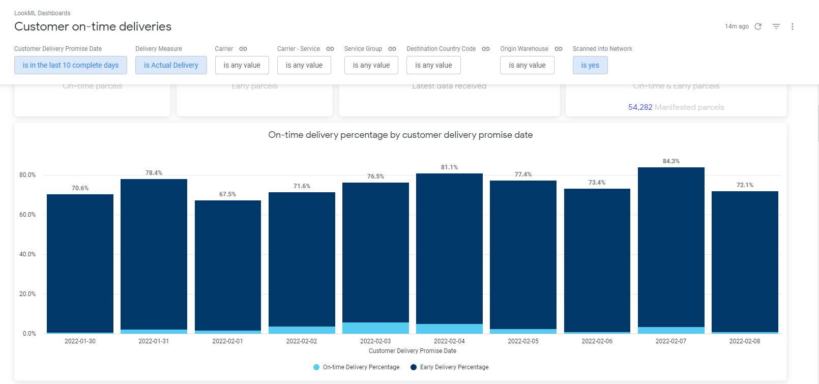Open the Scanned into Network 'is yes' filter
This screenshot has height=384, width=819.
pos(590,65)
